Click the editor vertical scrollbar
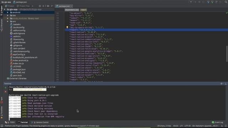This screenshot has height=128, width=228. tap(227, 54)
